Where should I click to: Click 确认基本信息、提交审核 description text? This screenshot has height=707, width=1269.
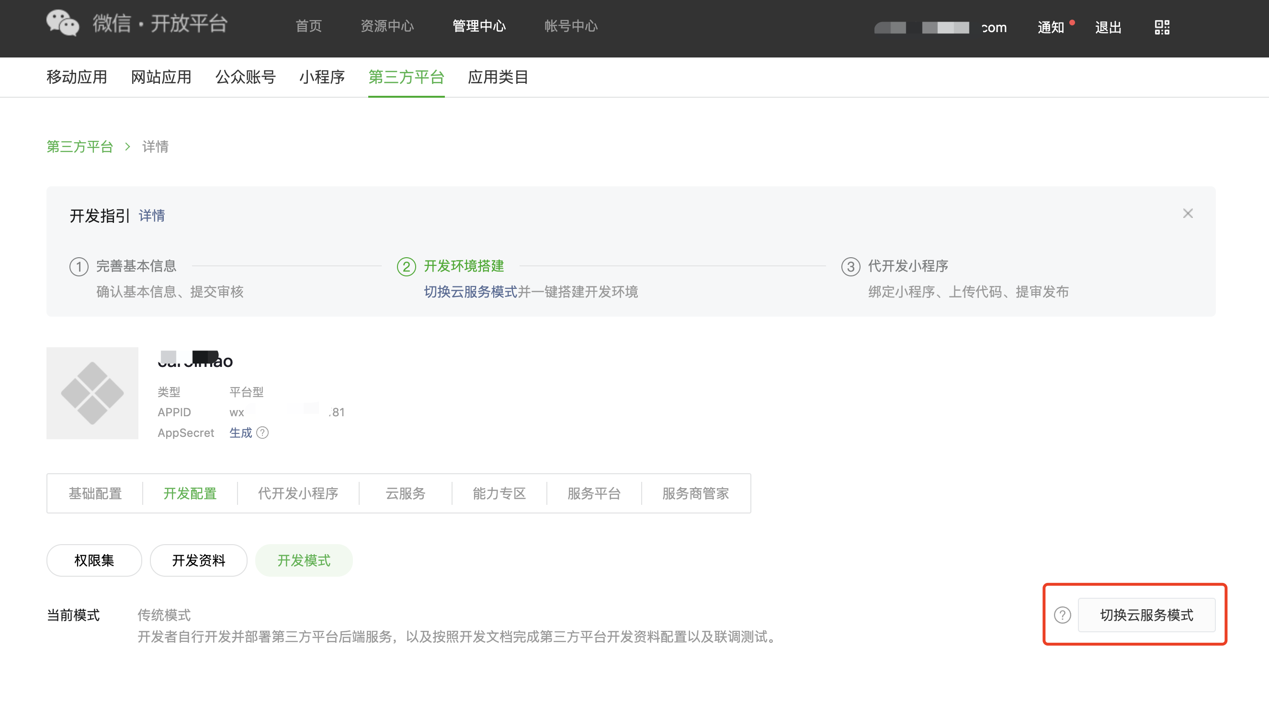pyautogui.click(x=170, y=292)
